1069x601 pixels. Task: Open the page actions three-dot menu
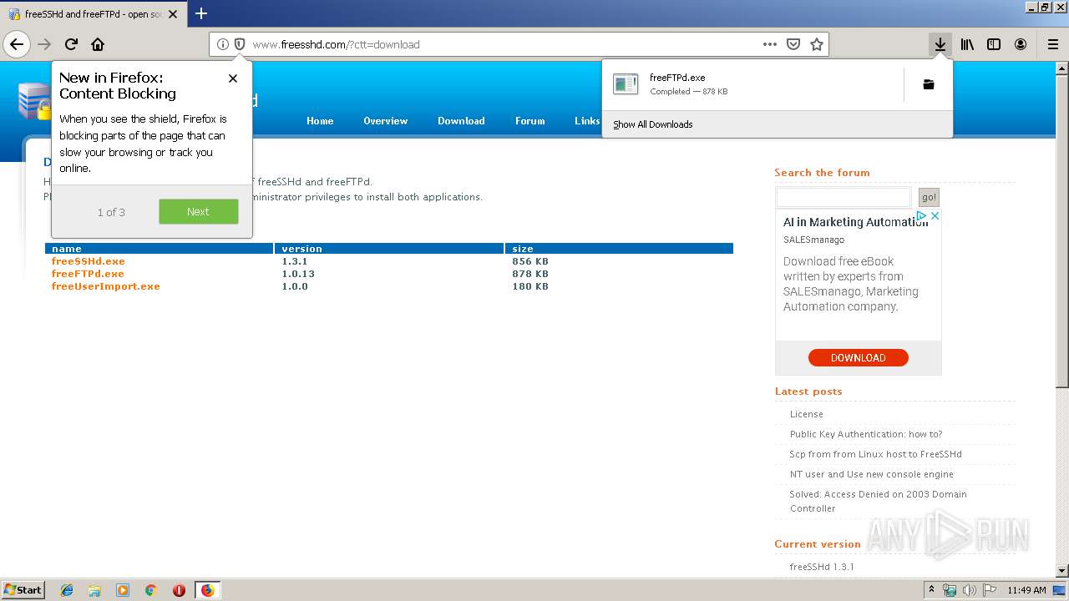(x=770, y=44)
